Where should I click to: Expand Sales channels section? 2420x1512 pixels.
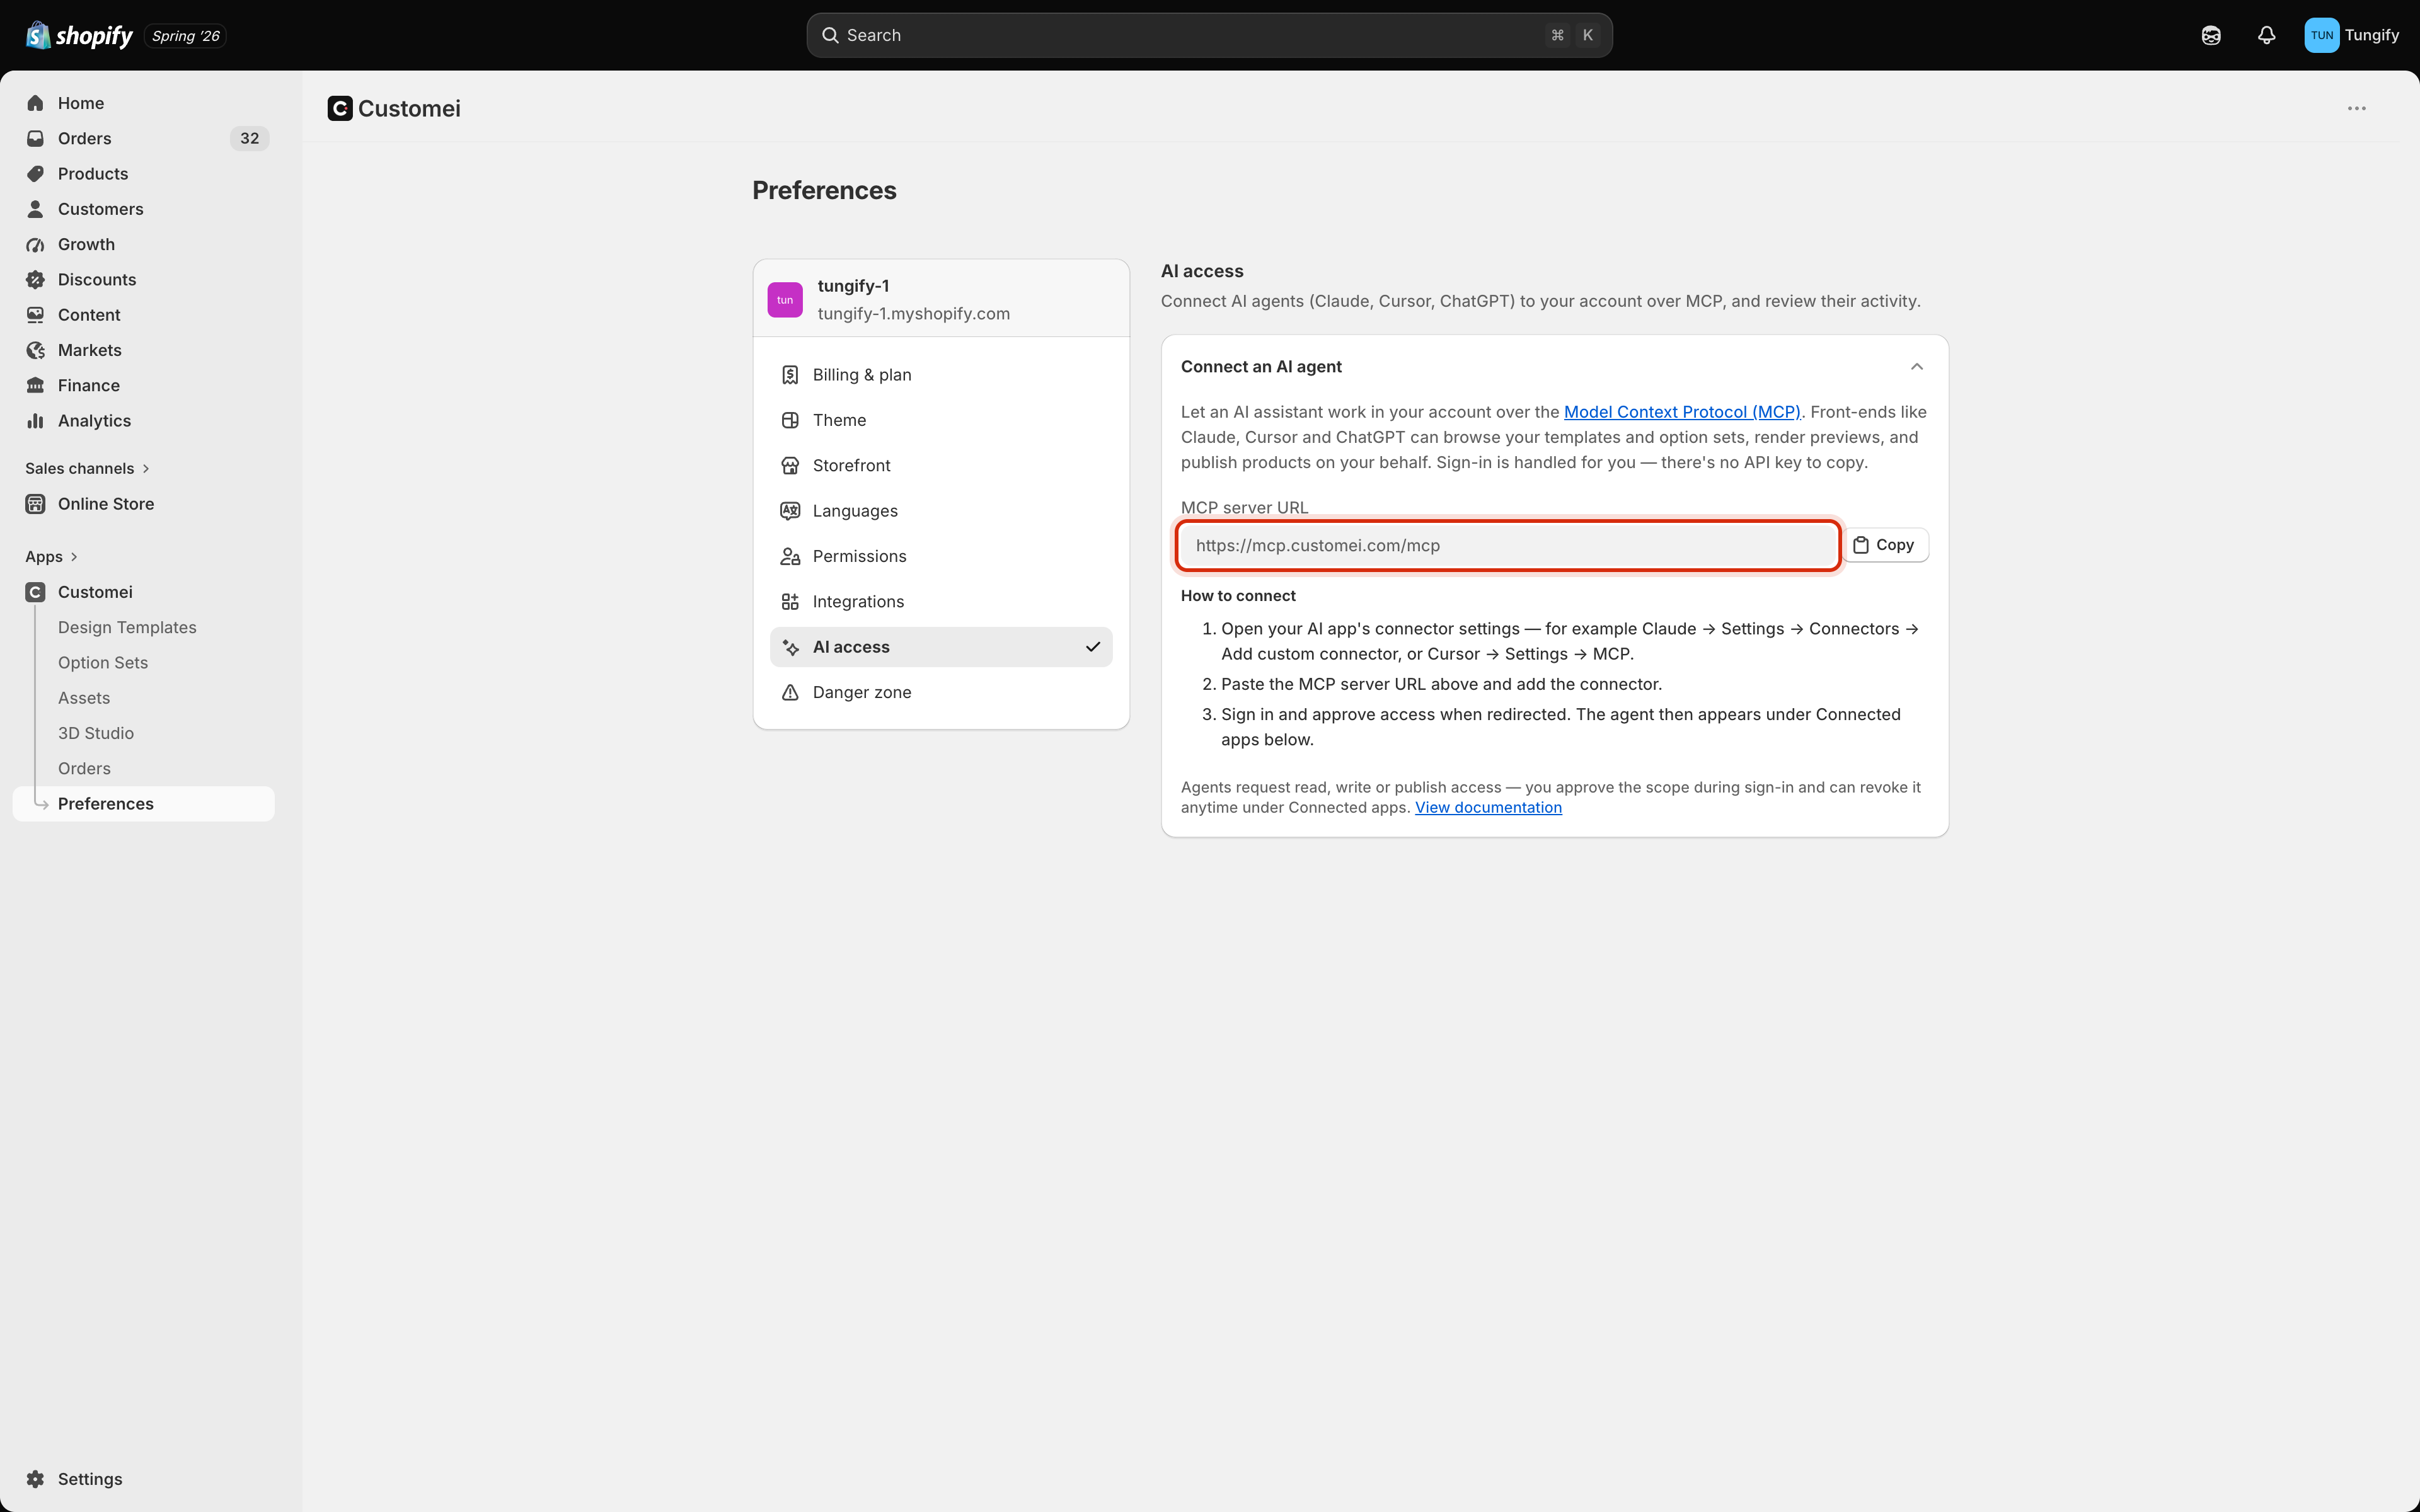(x=88, y=468)
